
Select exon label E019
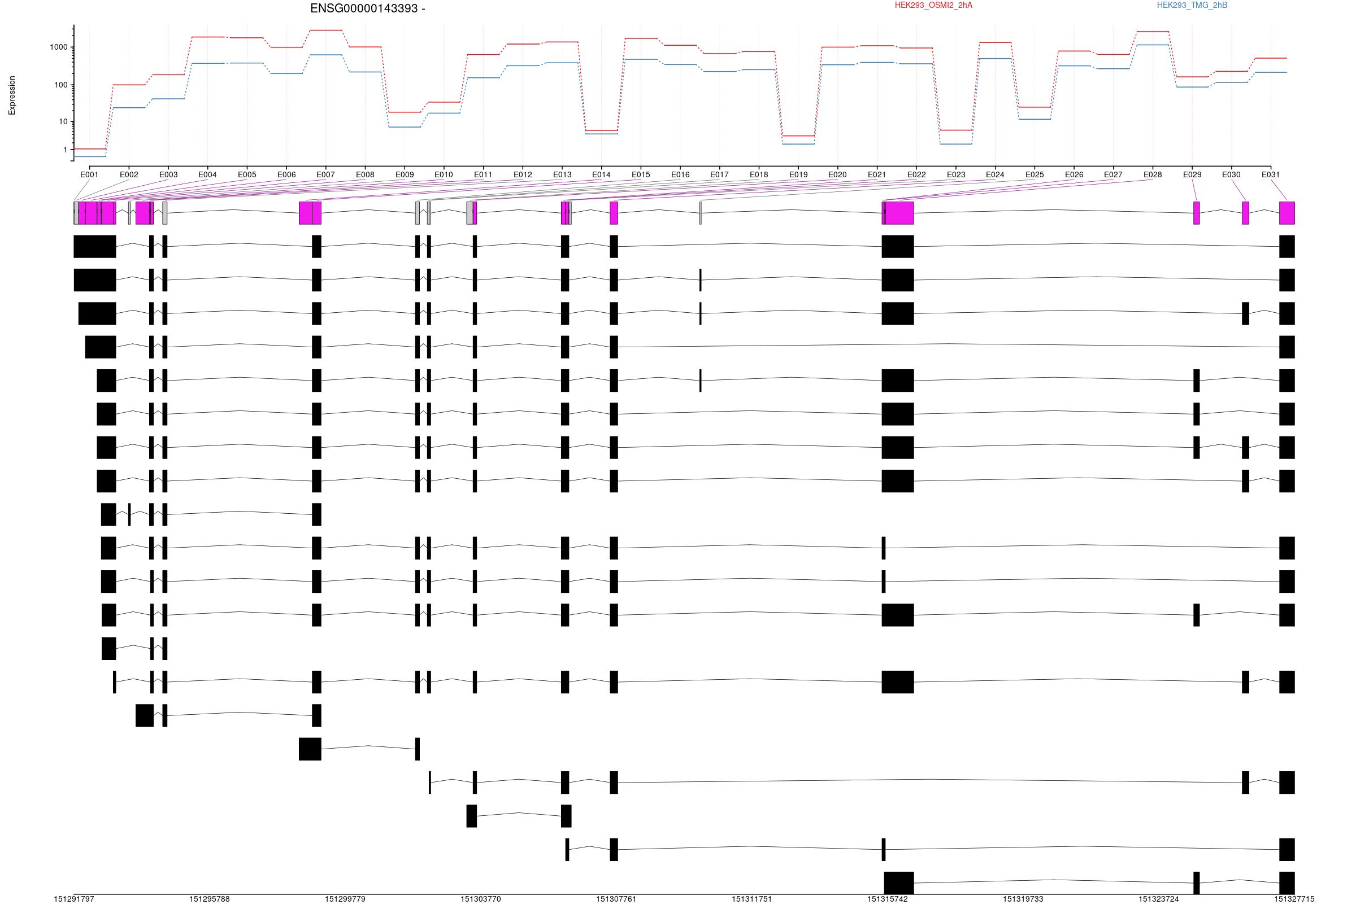[798, 174]
